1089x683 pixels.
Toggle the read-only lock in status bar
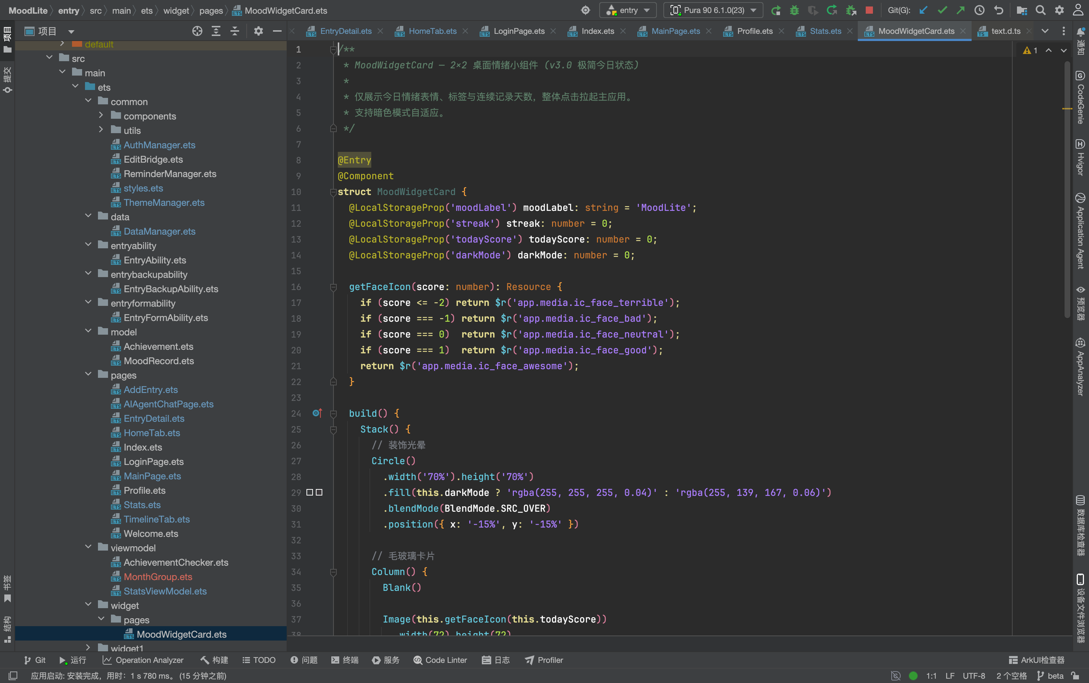click(1075, 675)
